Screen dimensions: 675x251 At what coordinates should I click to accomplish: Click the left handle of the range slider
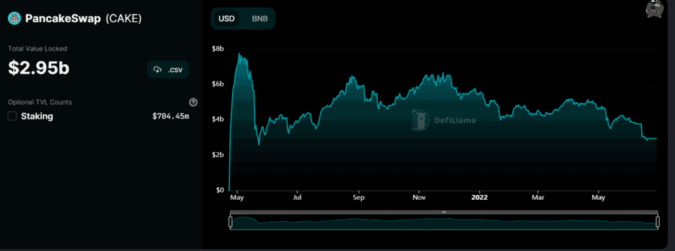230,222
